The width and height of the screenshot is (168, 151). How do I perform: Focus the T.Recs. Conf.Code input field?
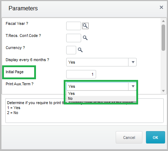tap(74, 38)
